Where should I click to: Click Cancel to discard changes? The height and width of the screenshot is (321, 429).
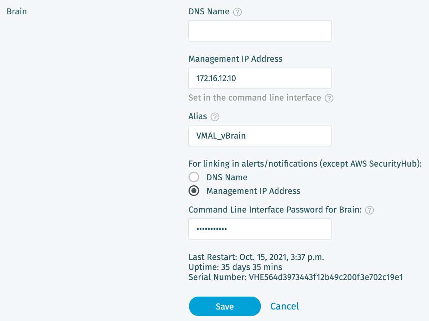(x=285, y=306)
